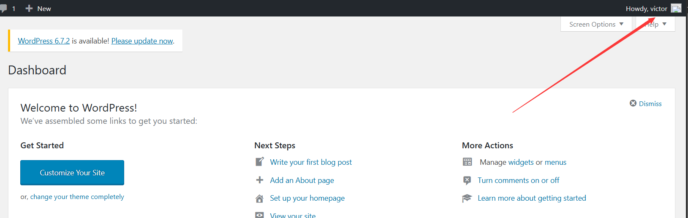The image size is (688, 218).
Task: Click the Customize Your Site button
Action: 72,172
